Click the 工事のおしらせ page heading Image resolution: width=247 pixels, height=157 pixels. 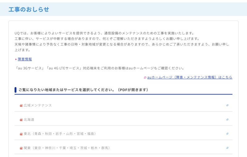click(x=29, y=10)
